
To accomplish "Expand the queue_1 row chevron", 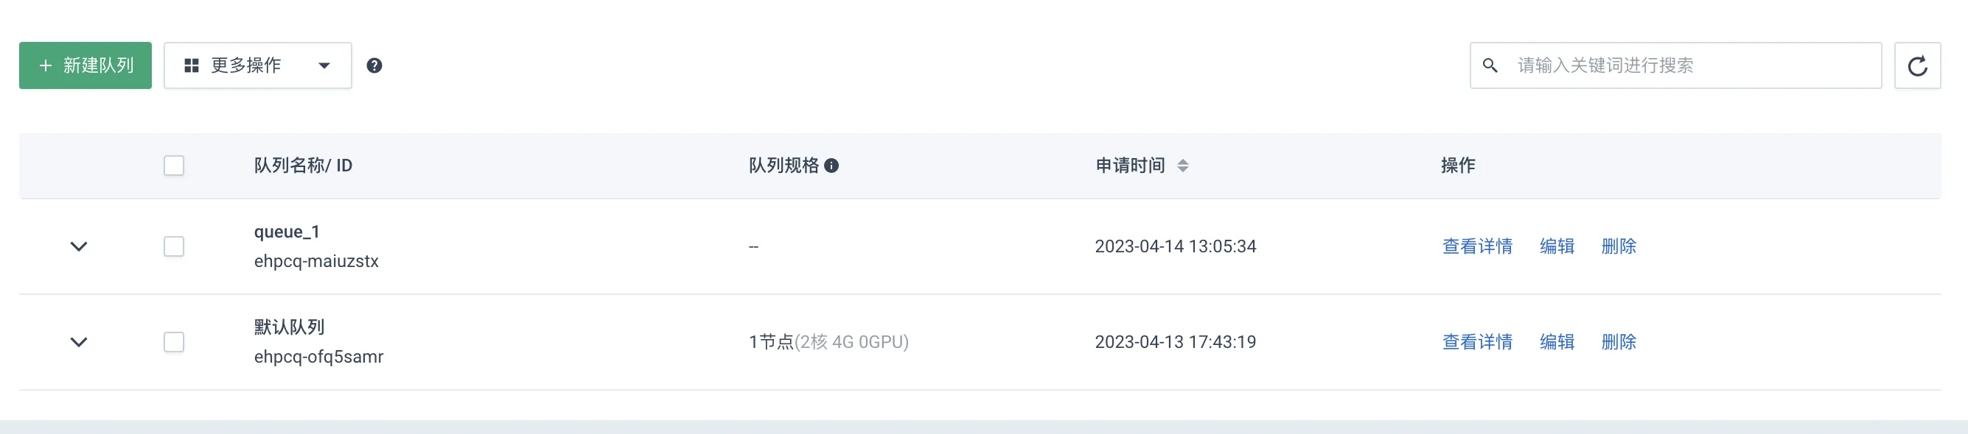I will click(x=79, y=246).
